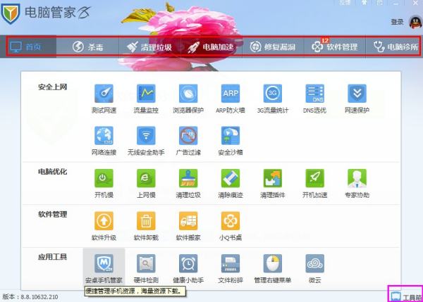
Task: Open 网速保护 speed protection
Action: [357, 99]
